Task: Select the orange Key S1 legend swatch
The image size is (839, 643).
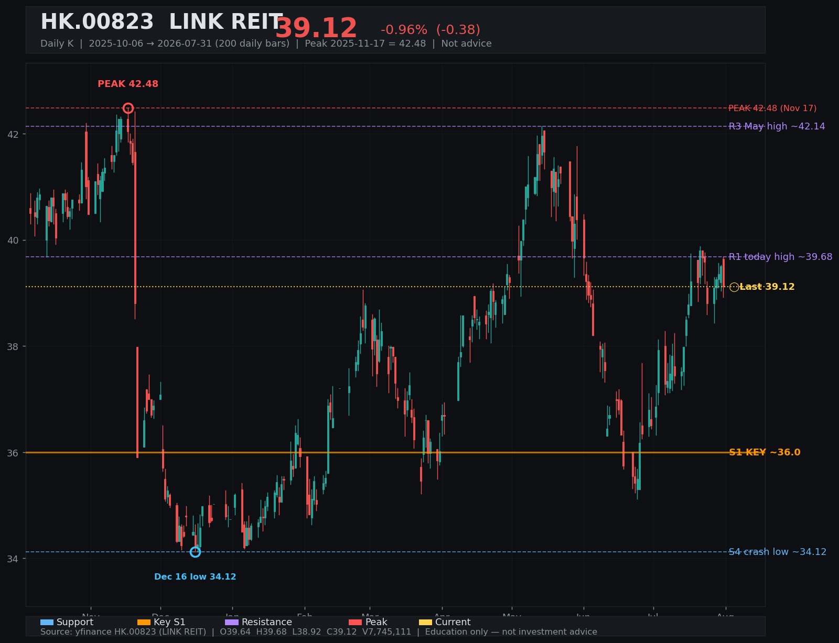Action: click(x=144, y=623)
